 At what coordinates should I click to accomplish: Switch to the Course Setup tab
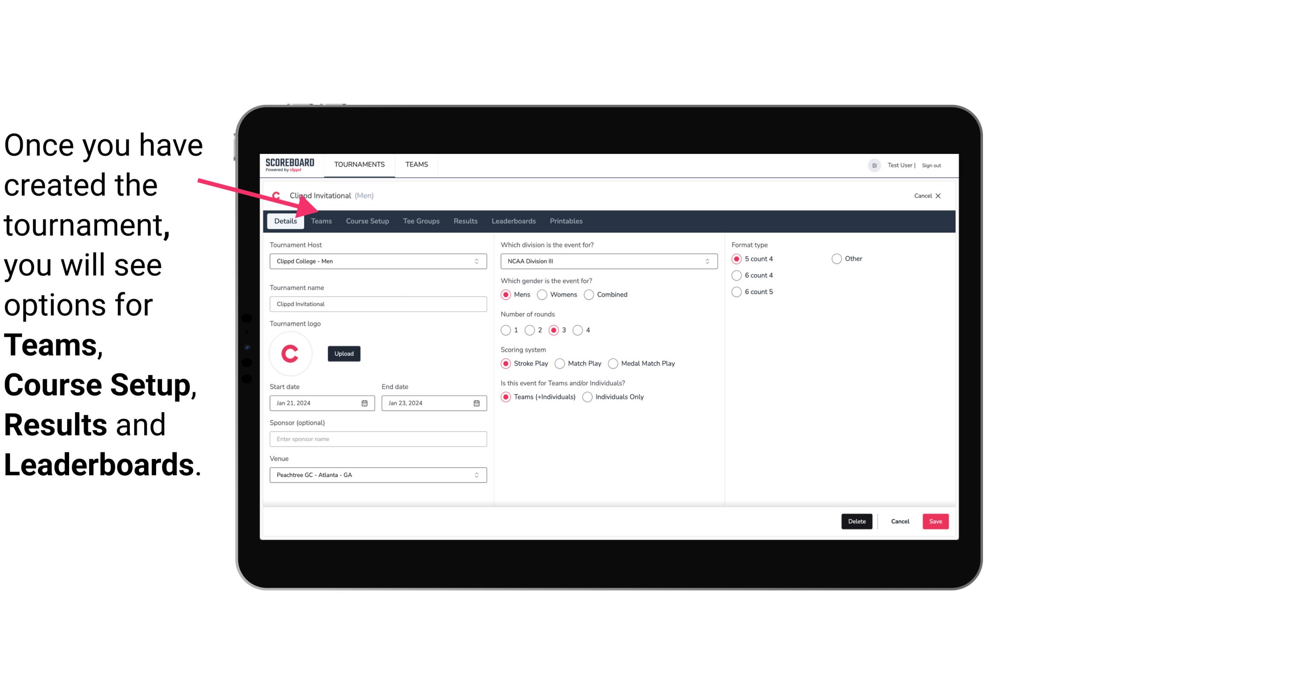pos(366,220)
